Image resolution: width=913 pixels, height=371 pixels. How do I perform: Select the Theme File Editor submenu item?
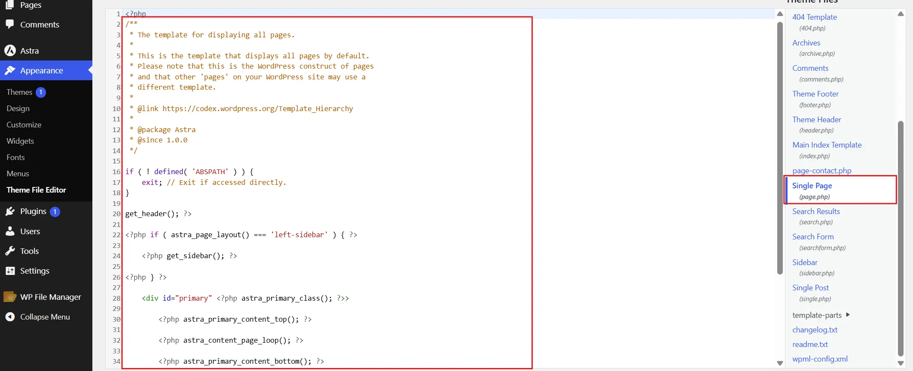pos(36,190)
